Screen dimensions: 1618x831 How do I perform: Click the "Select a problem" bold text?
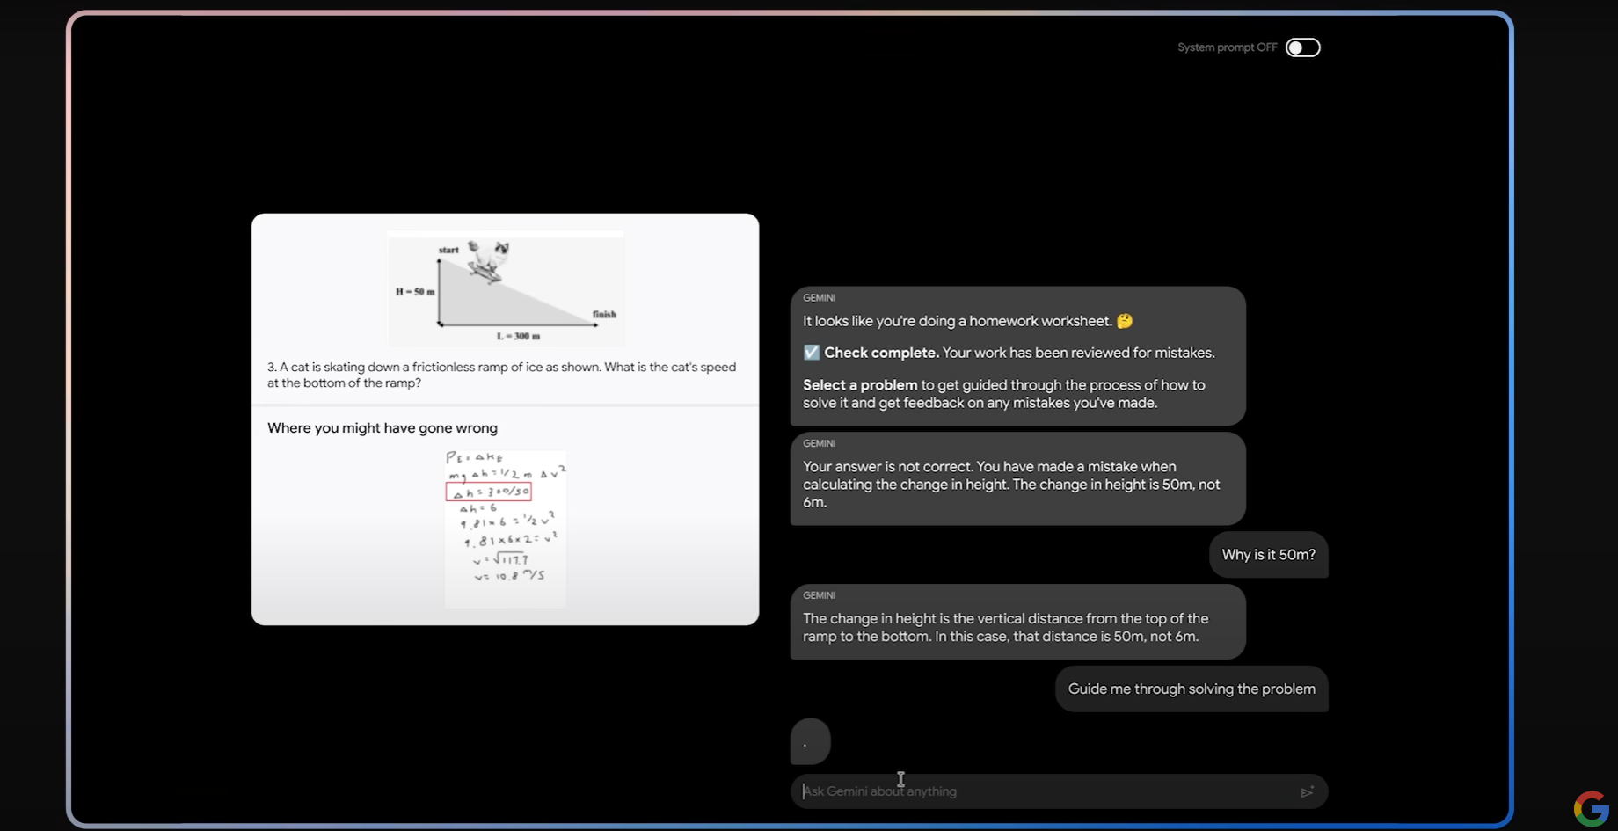tap(859, 385)
